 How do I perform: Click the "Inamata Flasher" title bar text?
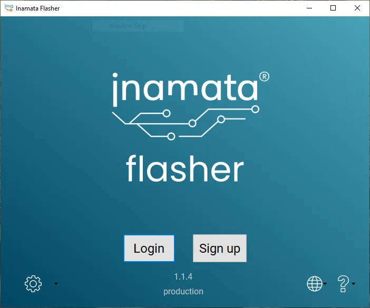[x=38, y=8]
